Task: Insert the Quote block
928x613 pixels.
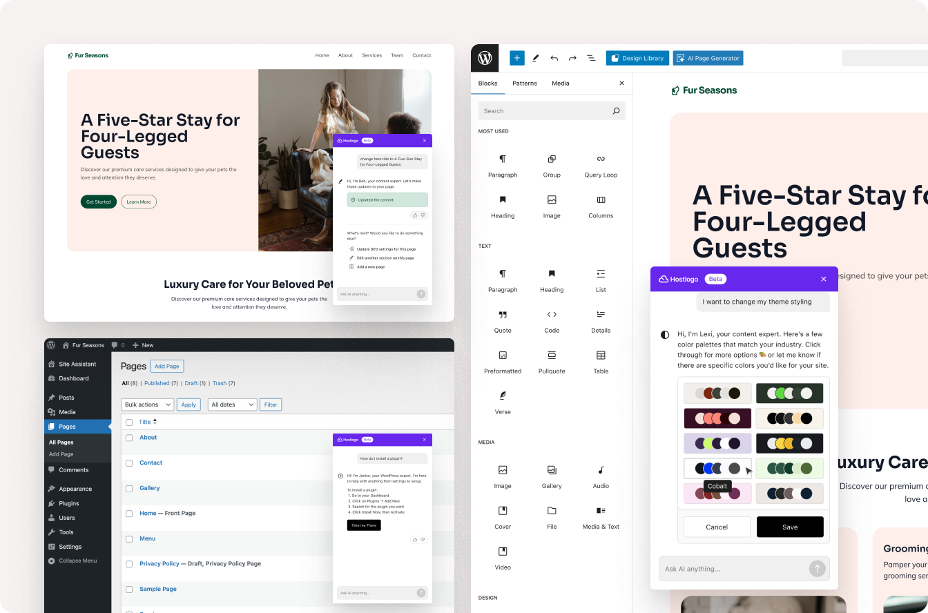Action: [503, 322]
